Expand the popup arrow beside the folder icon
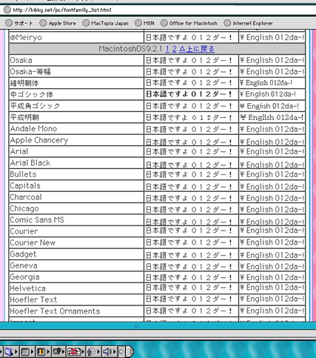 pos(16,351)
